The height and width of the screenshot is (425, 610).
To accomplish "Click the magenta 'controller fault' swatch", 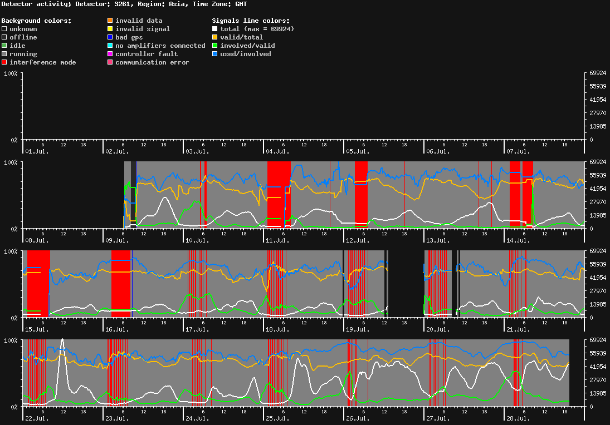I will [110, 54].
